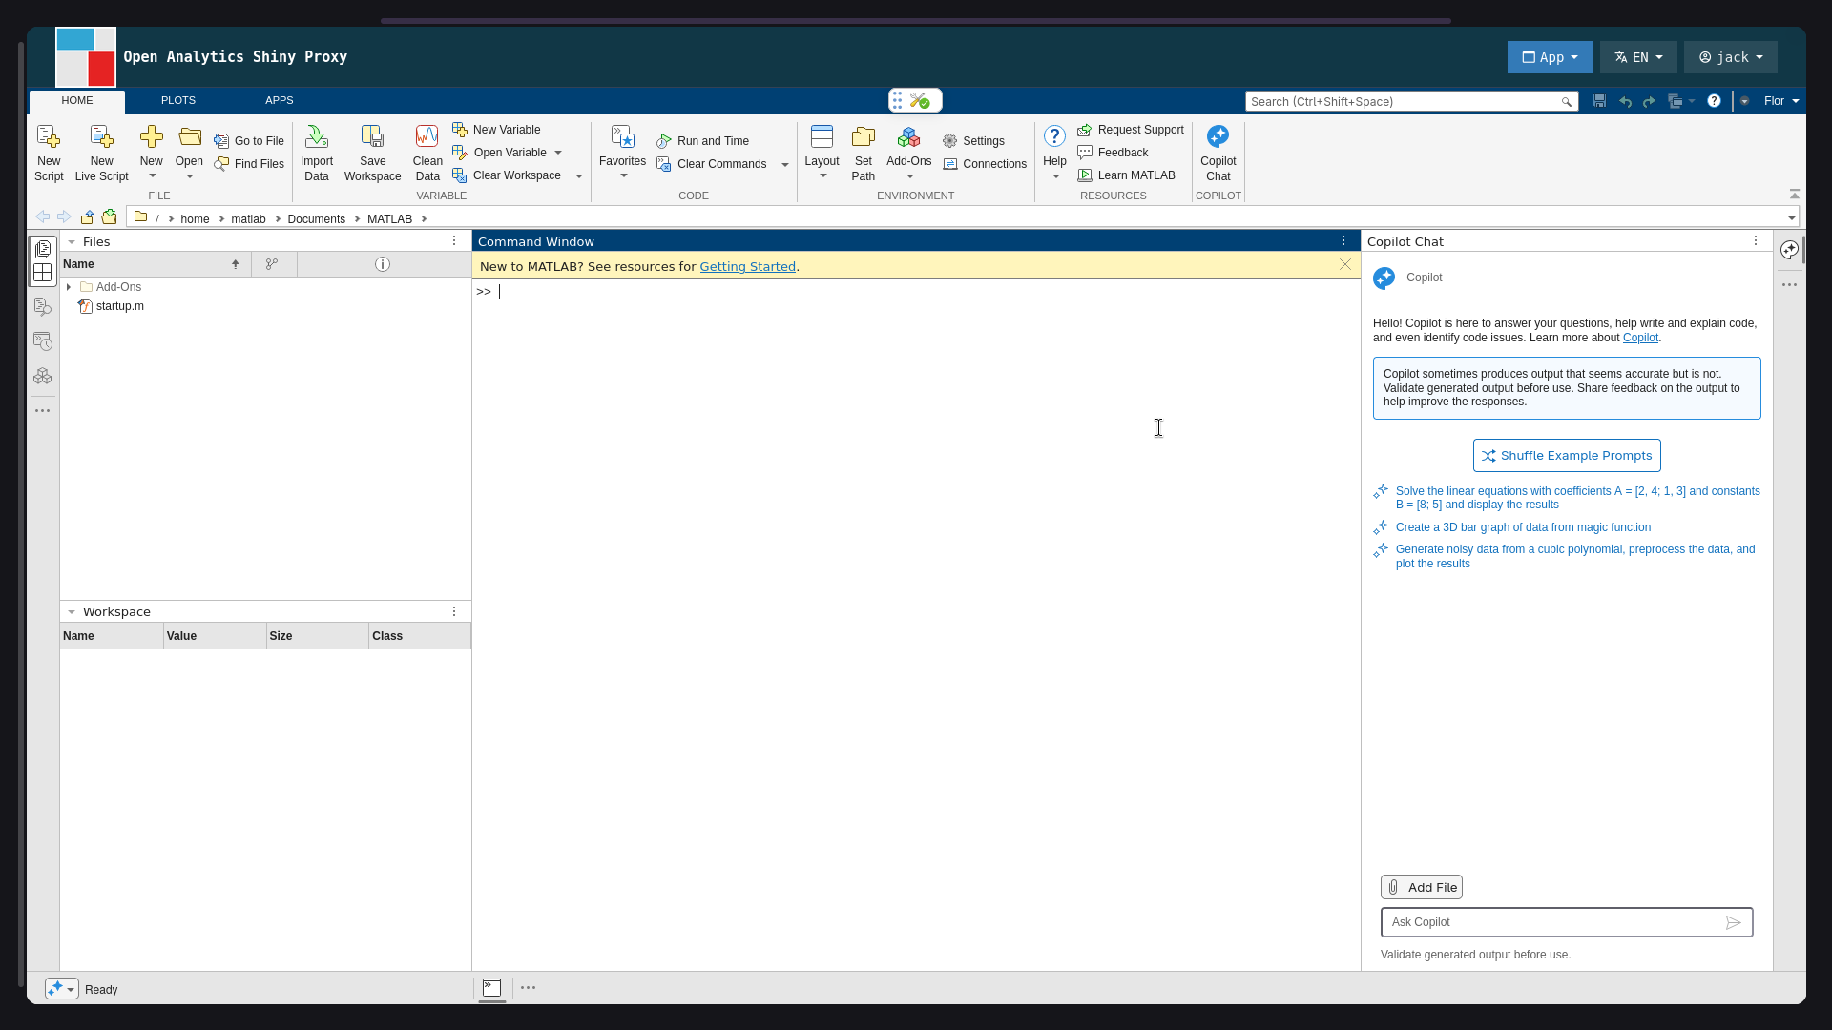Navigate back in folder history
The image size is (1832, 1030).
coord(42,217)
